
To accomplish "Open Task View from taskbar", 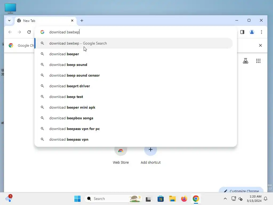I will (x=148, y=199).
